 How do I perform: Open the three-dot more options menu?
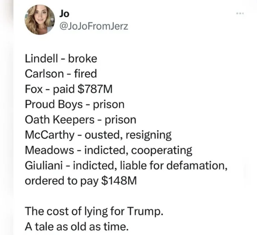(x=240, y=13)
